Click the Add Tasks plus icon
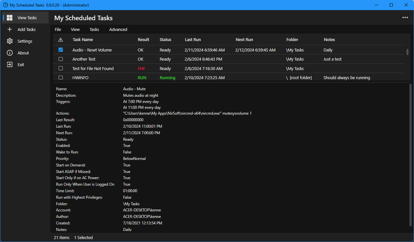Screen dimensions: 414x242 [x=10, y=29]
